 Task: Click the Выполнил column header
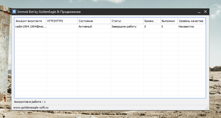coord(169,21)
